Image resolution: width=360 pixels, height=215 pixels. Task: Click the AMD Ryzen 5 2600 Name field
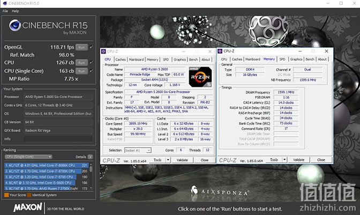(x=154, y=69)
